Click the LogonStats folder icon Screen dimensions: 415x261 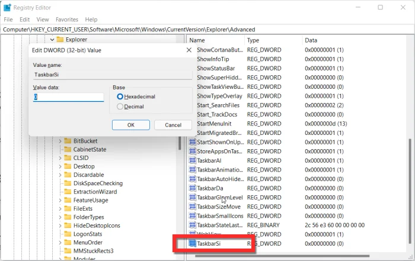(x=68, y=234)
